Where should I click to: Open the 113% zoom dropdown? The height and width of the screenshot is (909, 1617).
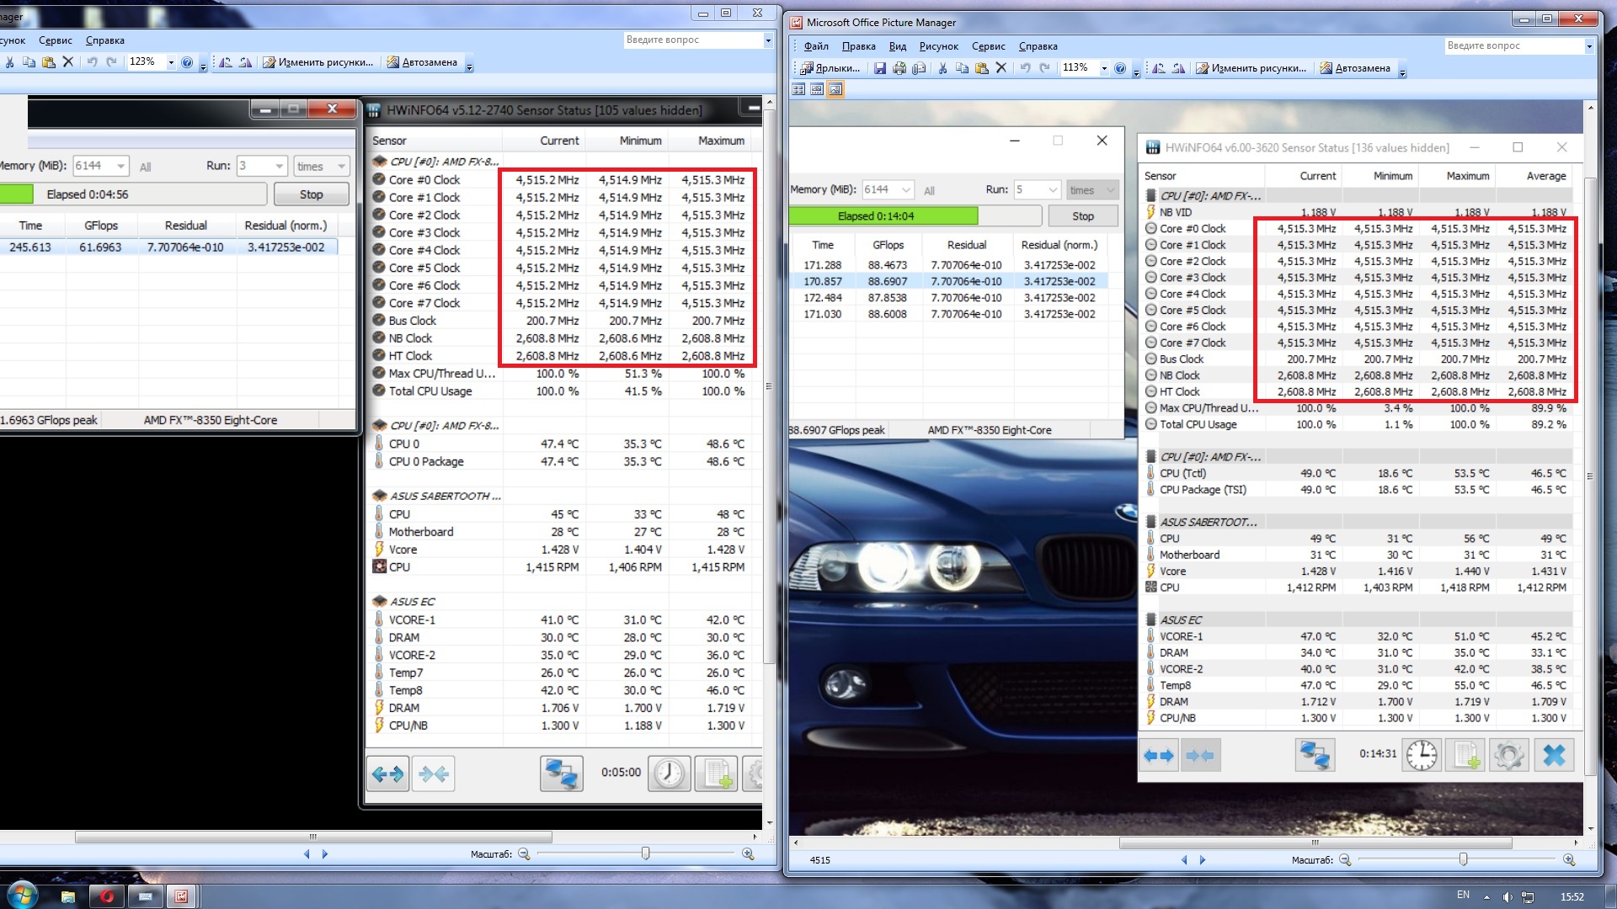tap(1104, 68)
